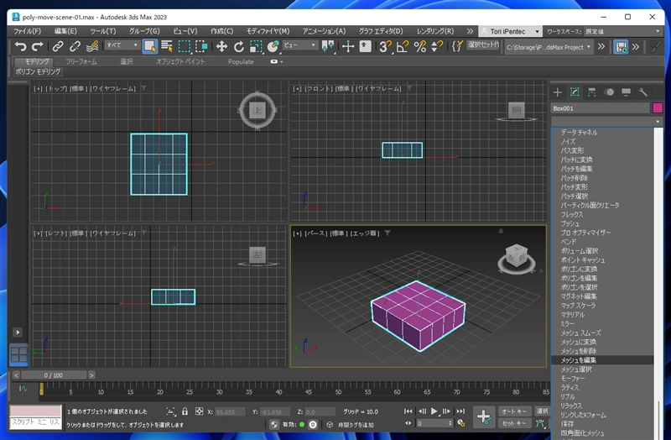Pick the Rectangular Selection Region icon
This screenshot has height=440, width=671.
[x=185, y=46]
